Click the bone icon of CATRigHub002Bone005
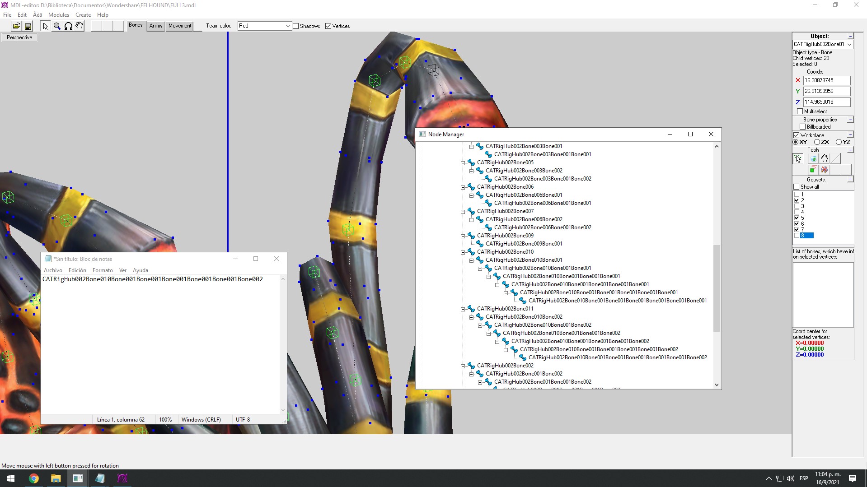Image resolution: width=867 pixels, height=487 pixels. click(x=471, y=162)
